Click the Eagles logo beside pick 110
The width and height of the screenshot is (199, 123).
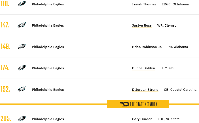coord(22,4)
